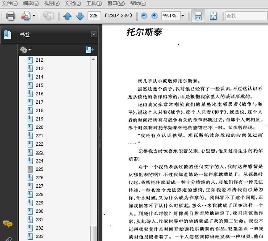Click the 查找 search field
268x241 pixels.
click(246, 16)
